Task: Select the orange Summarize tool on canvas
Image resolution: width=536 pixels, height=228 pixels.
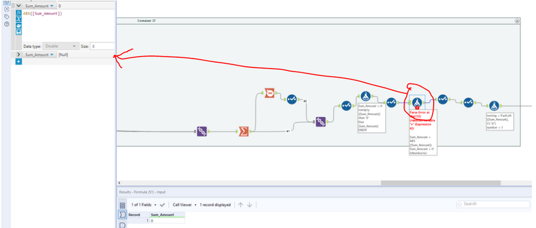Action: [243, 131]
